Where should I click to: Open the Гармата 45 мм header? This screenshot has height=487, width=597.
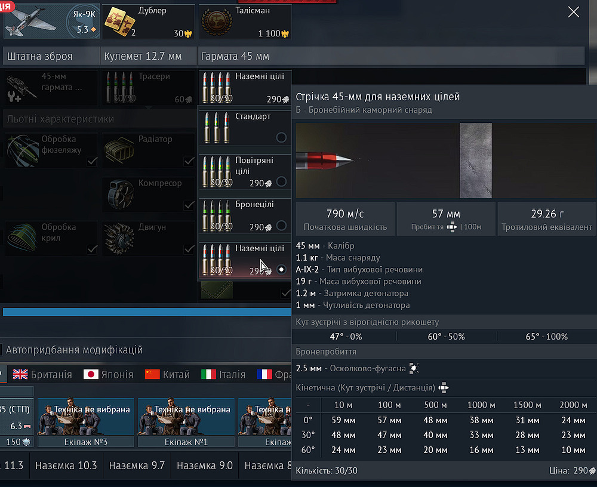390,56
